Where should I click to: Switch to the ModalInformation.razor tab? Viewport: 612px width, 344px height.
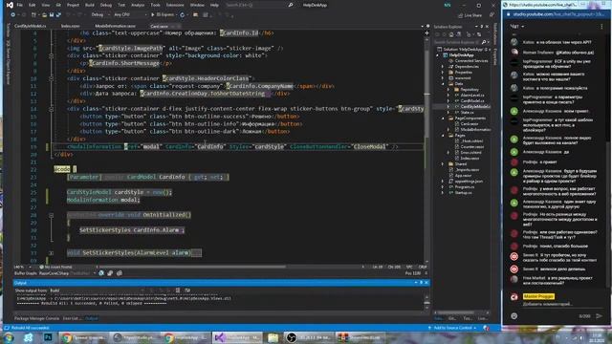pyautogui.click(x=115, y=26)
